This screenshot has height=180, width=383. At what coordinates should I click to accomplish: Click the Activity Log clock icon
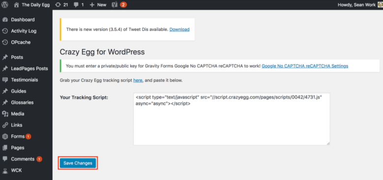tap(5, 31)
